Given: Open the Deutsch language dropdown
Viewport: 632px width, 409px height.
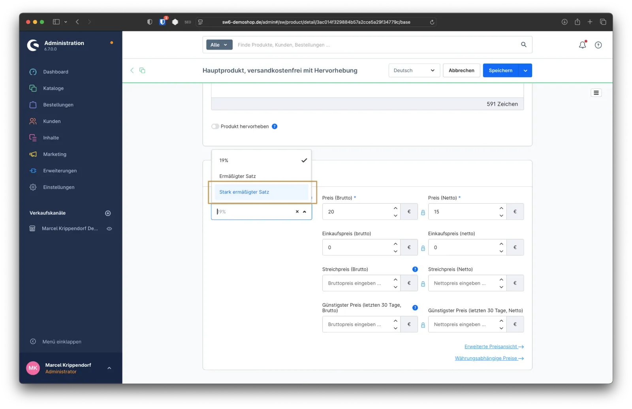Looking at the screenshot, I should click(414, 70).
